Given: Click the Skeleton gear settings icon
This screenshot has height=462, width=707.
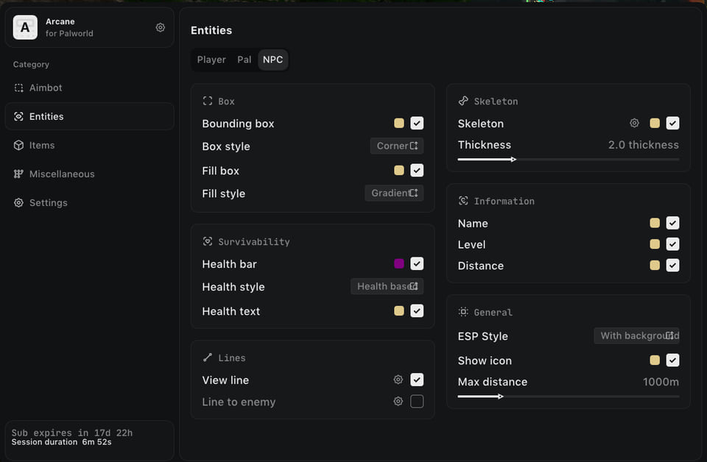Looking at the screenshot, I should 634,123.
